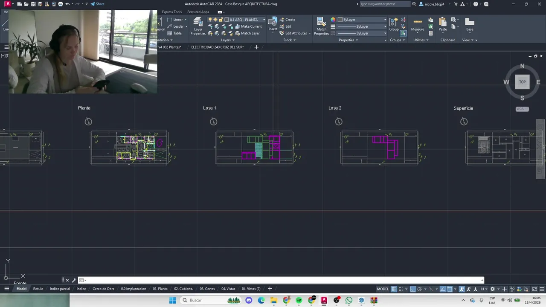Screen dimensions: 546x307
Task: Toggle Polar Tracking in status bar
Action: pos(419,289)
